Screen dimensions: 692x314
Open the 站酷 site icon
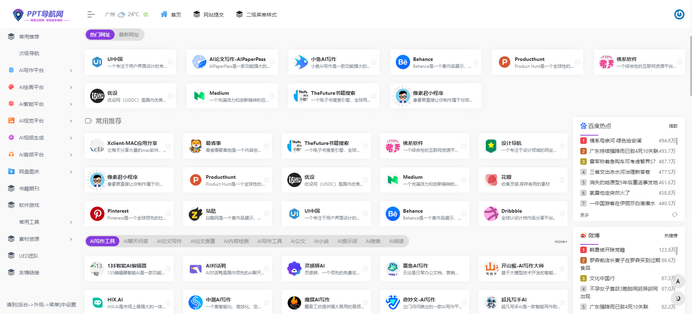tap(195, 214)
